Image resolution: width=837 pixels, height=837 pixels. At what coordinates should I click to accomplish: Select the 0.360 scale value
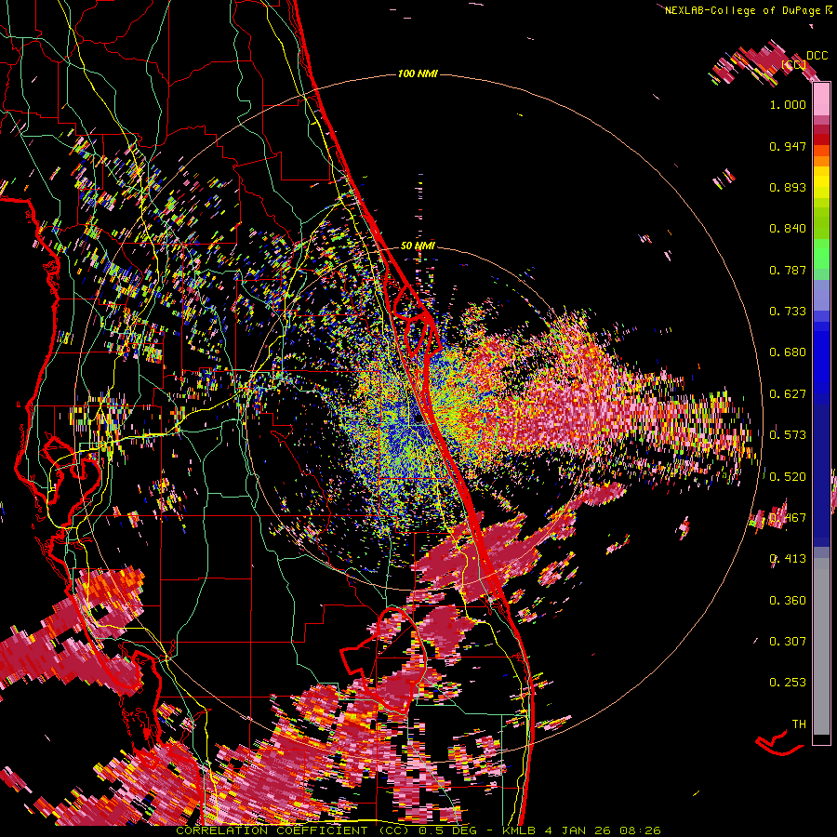(788, 601)
